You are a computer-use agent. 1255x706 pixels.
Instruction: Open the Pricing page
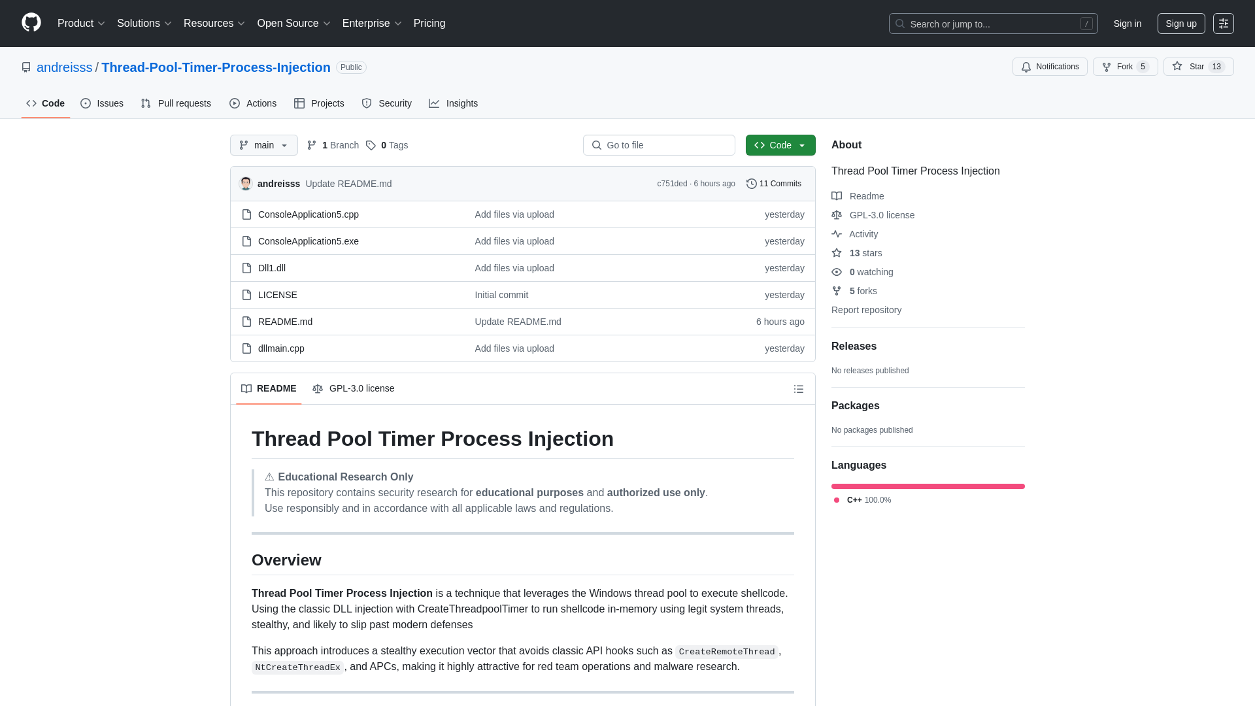(x=429, y=24)
